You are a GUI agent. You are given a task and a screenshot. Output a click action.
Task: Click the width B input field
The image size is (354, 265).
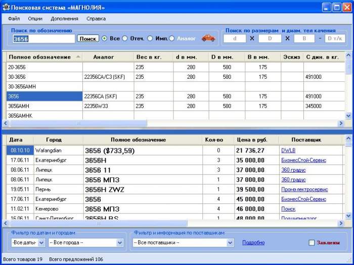click(304, 38)
